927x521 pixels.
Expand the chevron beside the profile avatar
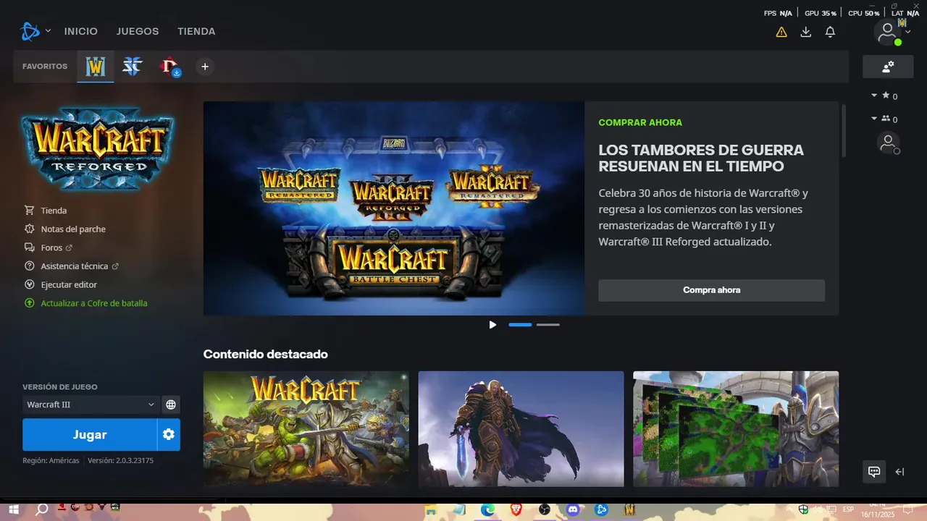908,32
